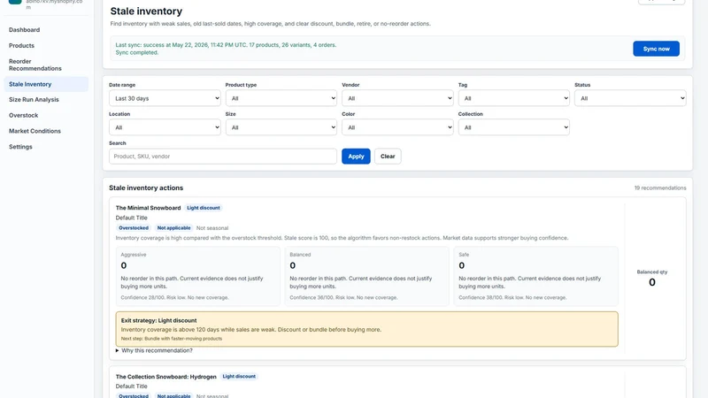Expand Why this recommendation details
This screenshot has width=708, height=398.
pos(154,350)
